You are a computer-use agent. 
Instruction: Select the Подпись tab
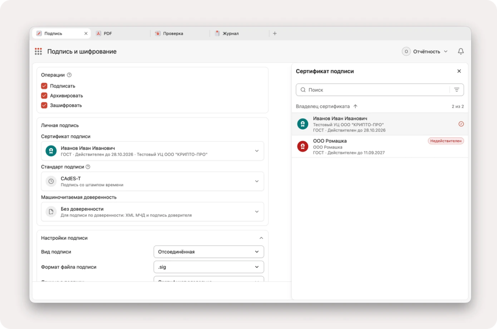click(62, 33)
